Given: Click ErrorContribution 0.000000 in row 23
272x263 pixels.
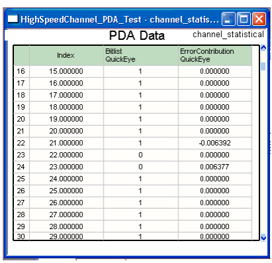Looking at the screenshot, I should click(x=215, y=155).
